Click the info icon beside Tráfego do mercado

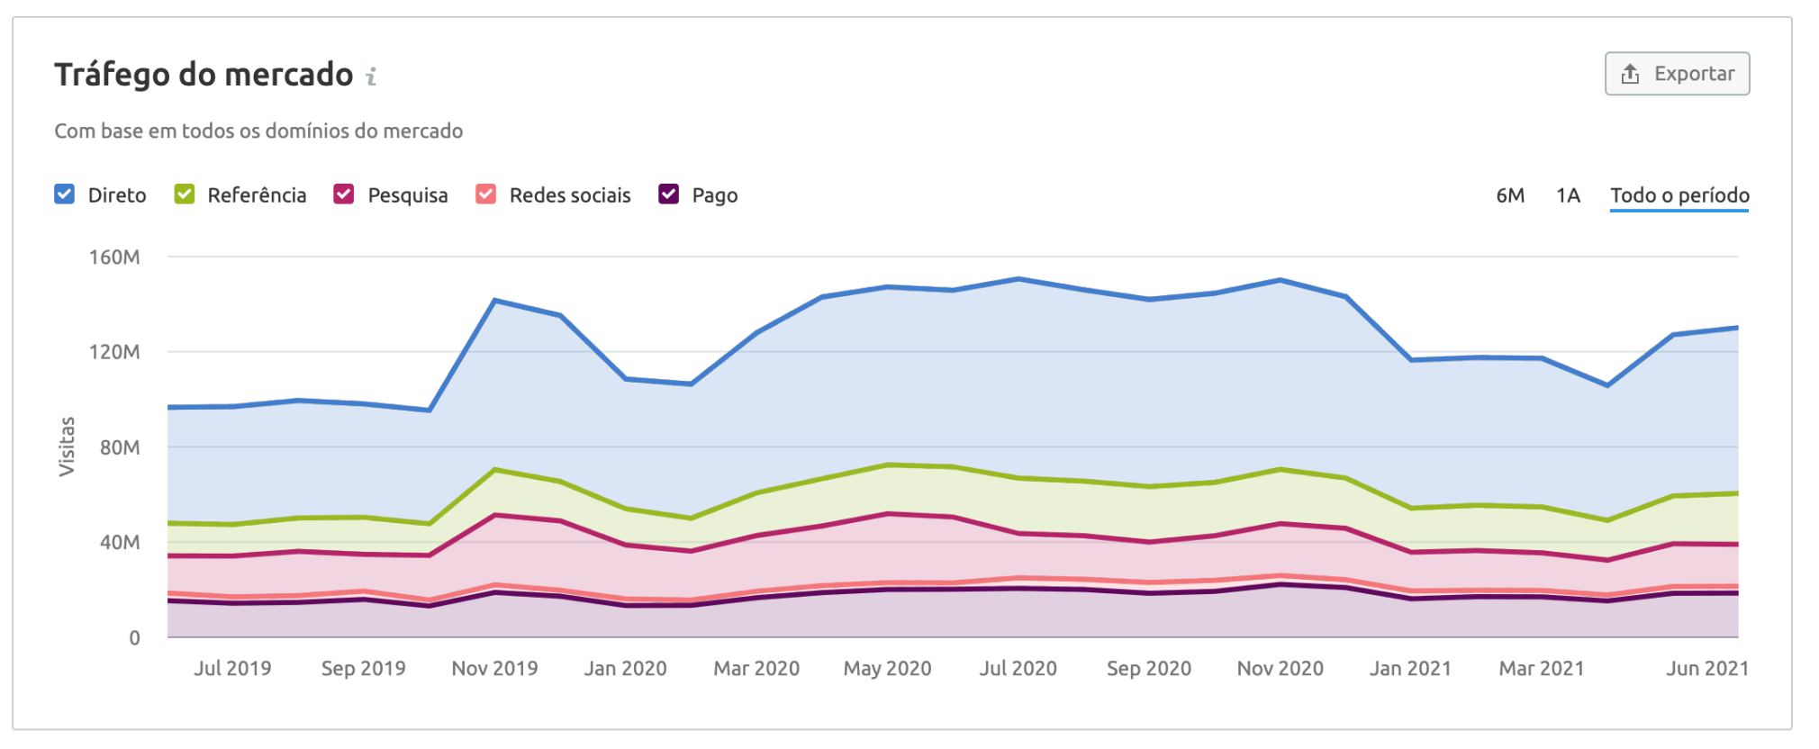click(370, 77)
